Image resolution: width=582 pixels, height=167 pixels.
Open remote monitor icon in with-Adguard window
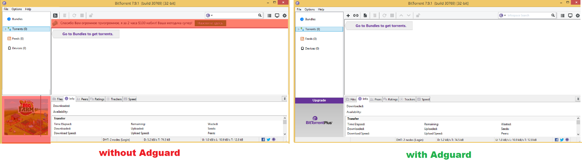[x=570, y=16]
